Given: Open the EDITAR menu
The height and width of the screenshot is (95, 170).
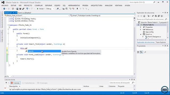Looking at the screenshot, I should [x=14, y=6].
